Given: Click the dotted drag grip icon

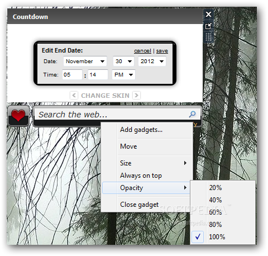Looking at the screenshot, I should (x=208, y=37).
